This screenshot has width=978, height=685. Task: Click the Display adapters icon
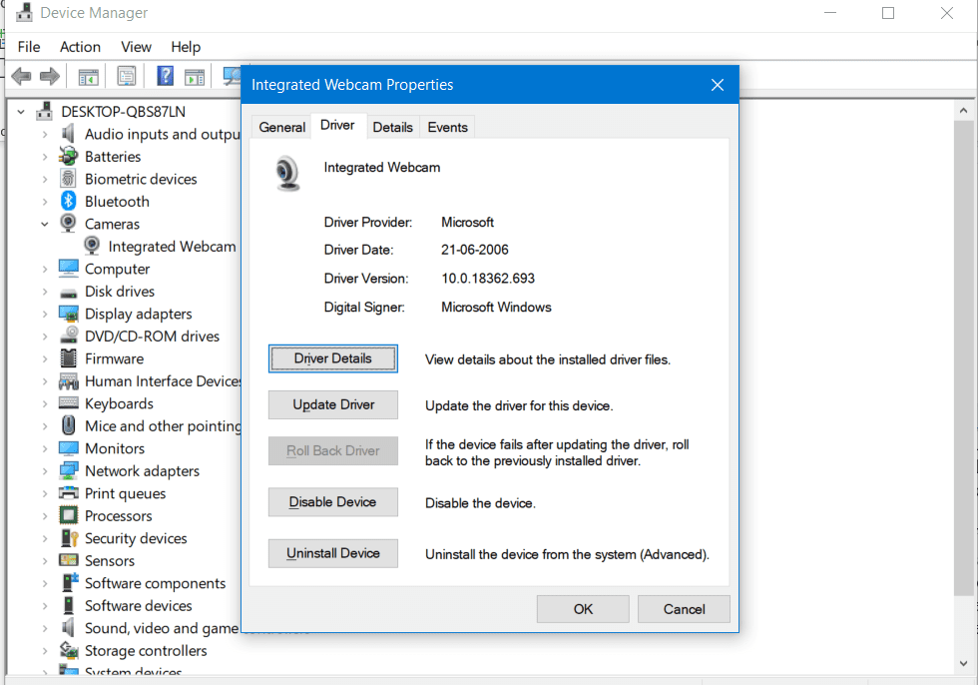coord(68,314)
